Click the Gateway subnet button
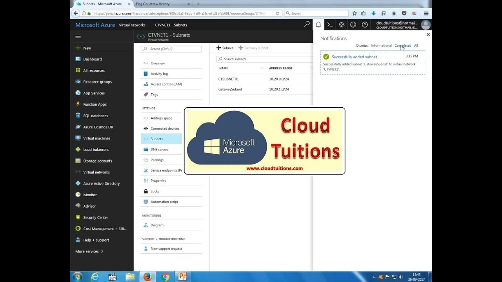 click(253, 48)
